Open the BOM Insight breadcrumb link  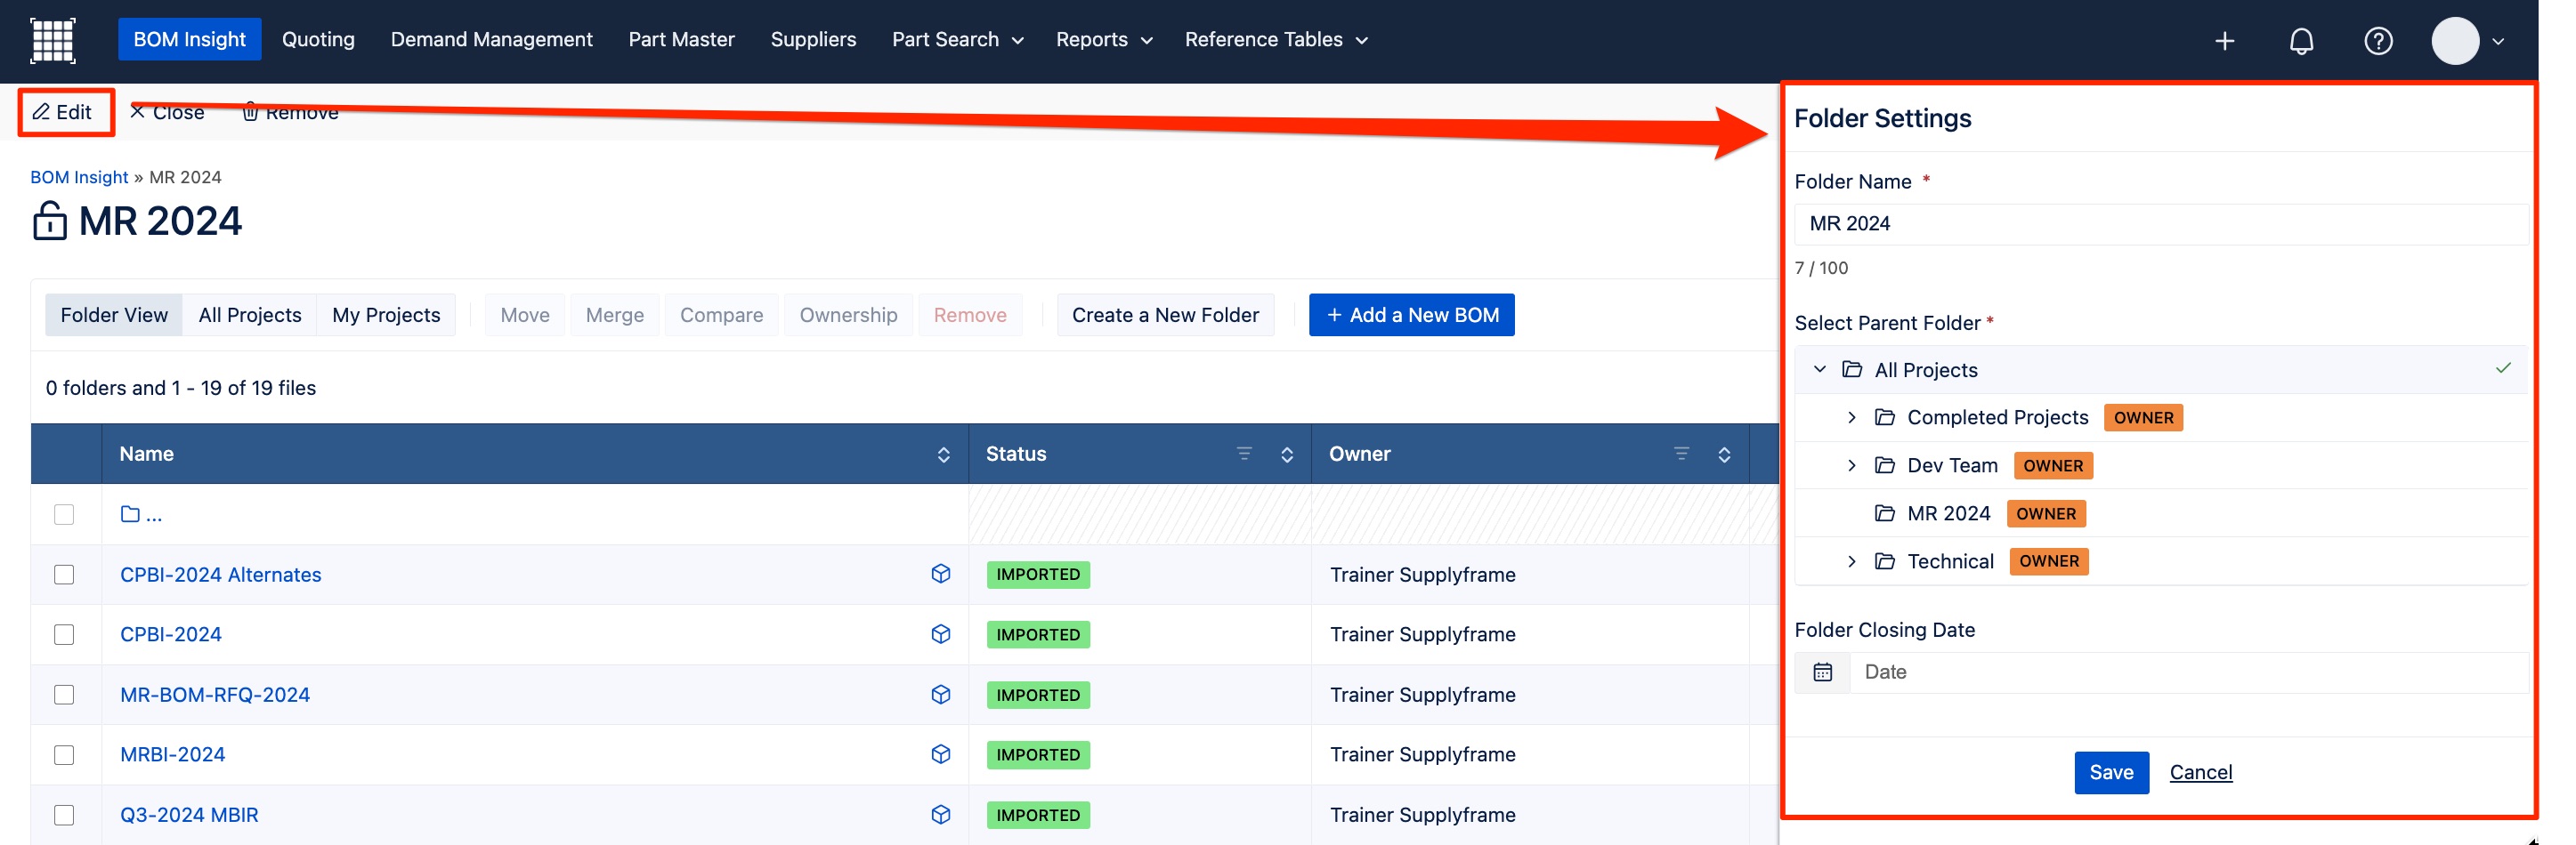(x=79, y=178)
